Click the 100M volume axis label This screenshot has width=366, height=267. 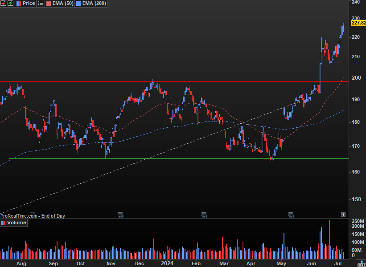click(358, 243)
